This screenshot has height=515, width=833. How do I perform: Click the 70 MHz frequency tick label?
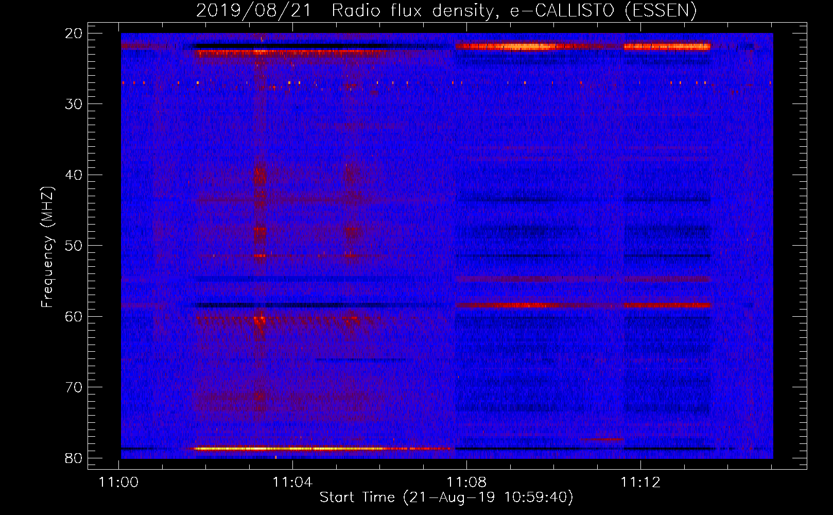pos(74,387)
